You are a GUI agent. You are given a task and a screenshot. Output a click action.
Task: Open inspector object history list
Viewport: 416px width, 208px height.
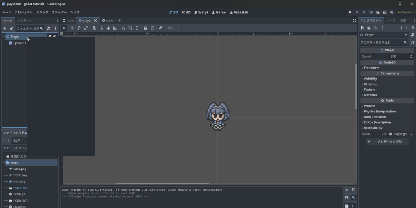(x=412, y=28)
